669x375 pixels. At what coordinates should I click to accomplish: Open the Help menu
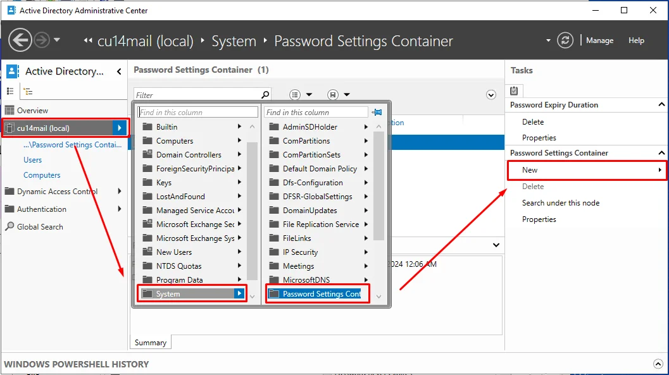click(x=636, y=40)
